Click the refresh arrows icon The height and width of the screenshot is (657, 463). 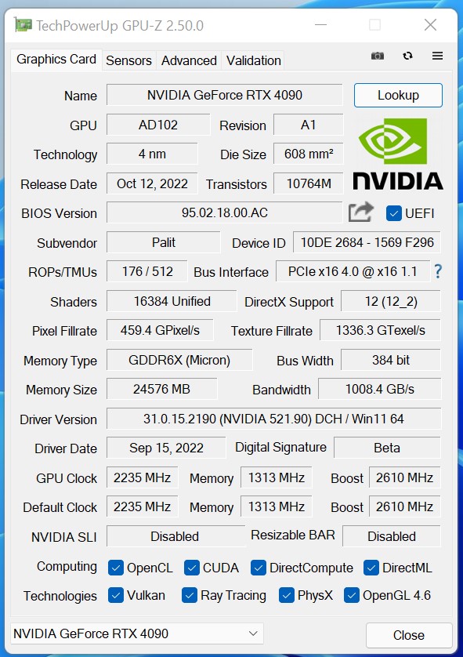click(x=407, y=56)
